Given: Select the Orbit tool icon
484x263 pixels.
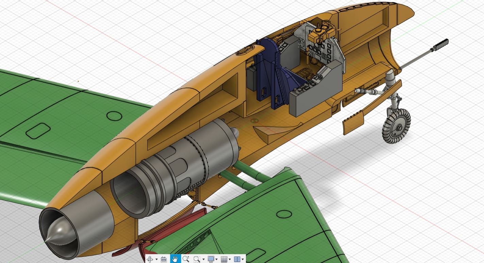Looking at the screenshot, I should 150,259.
